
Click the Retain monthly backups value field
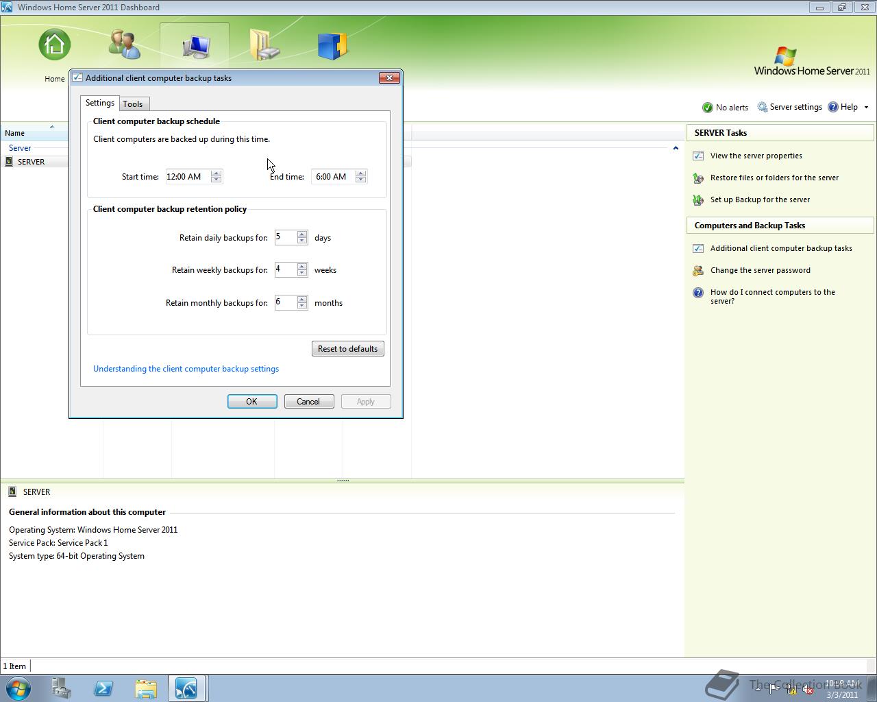[286, 302]
